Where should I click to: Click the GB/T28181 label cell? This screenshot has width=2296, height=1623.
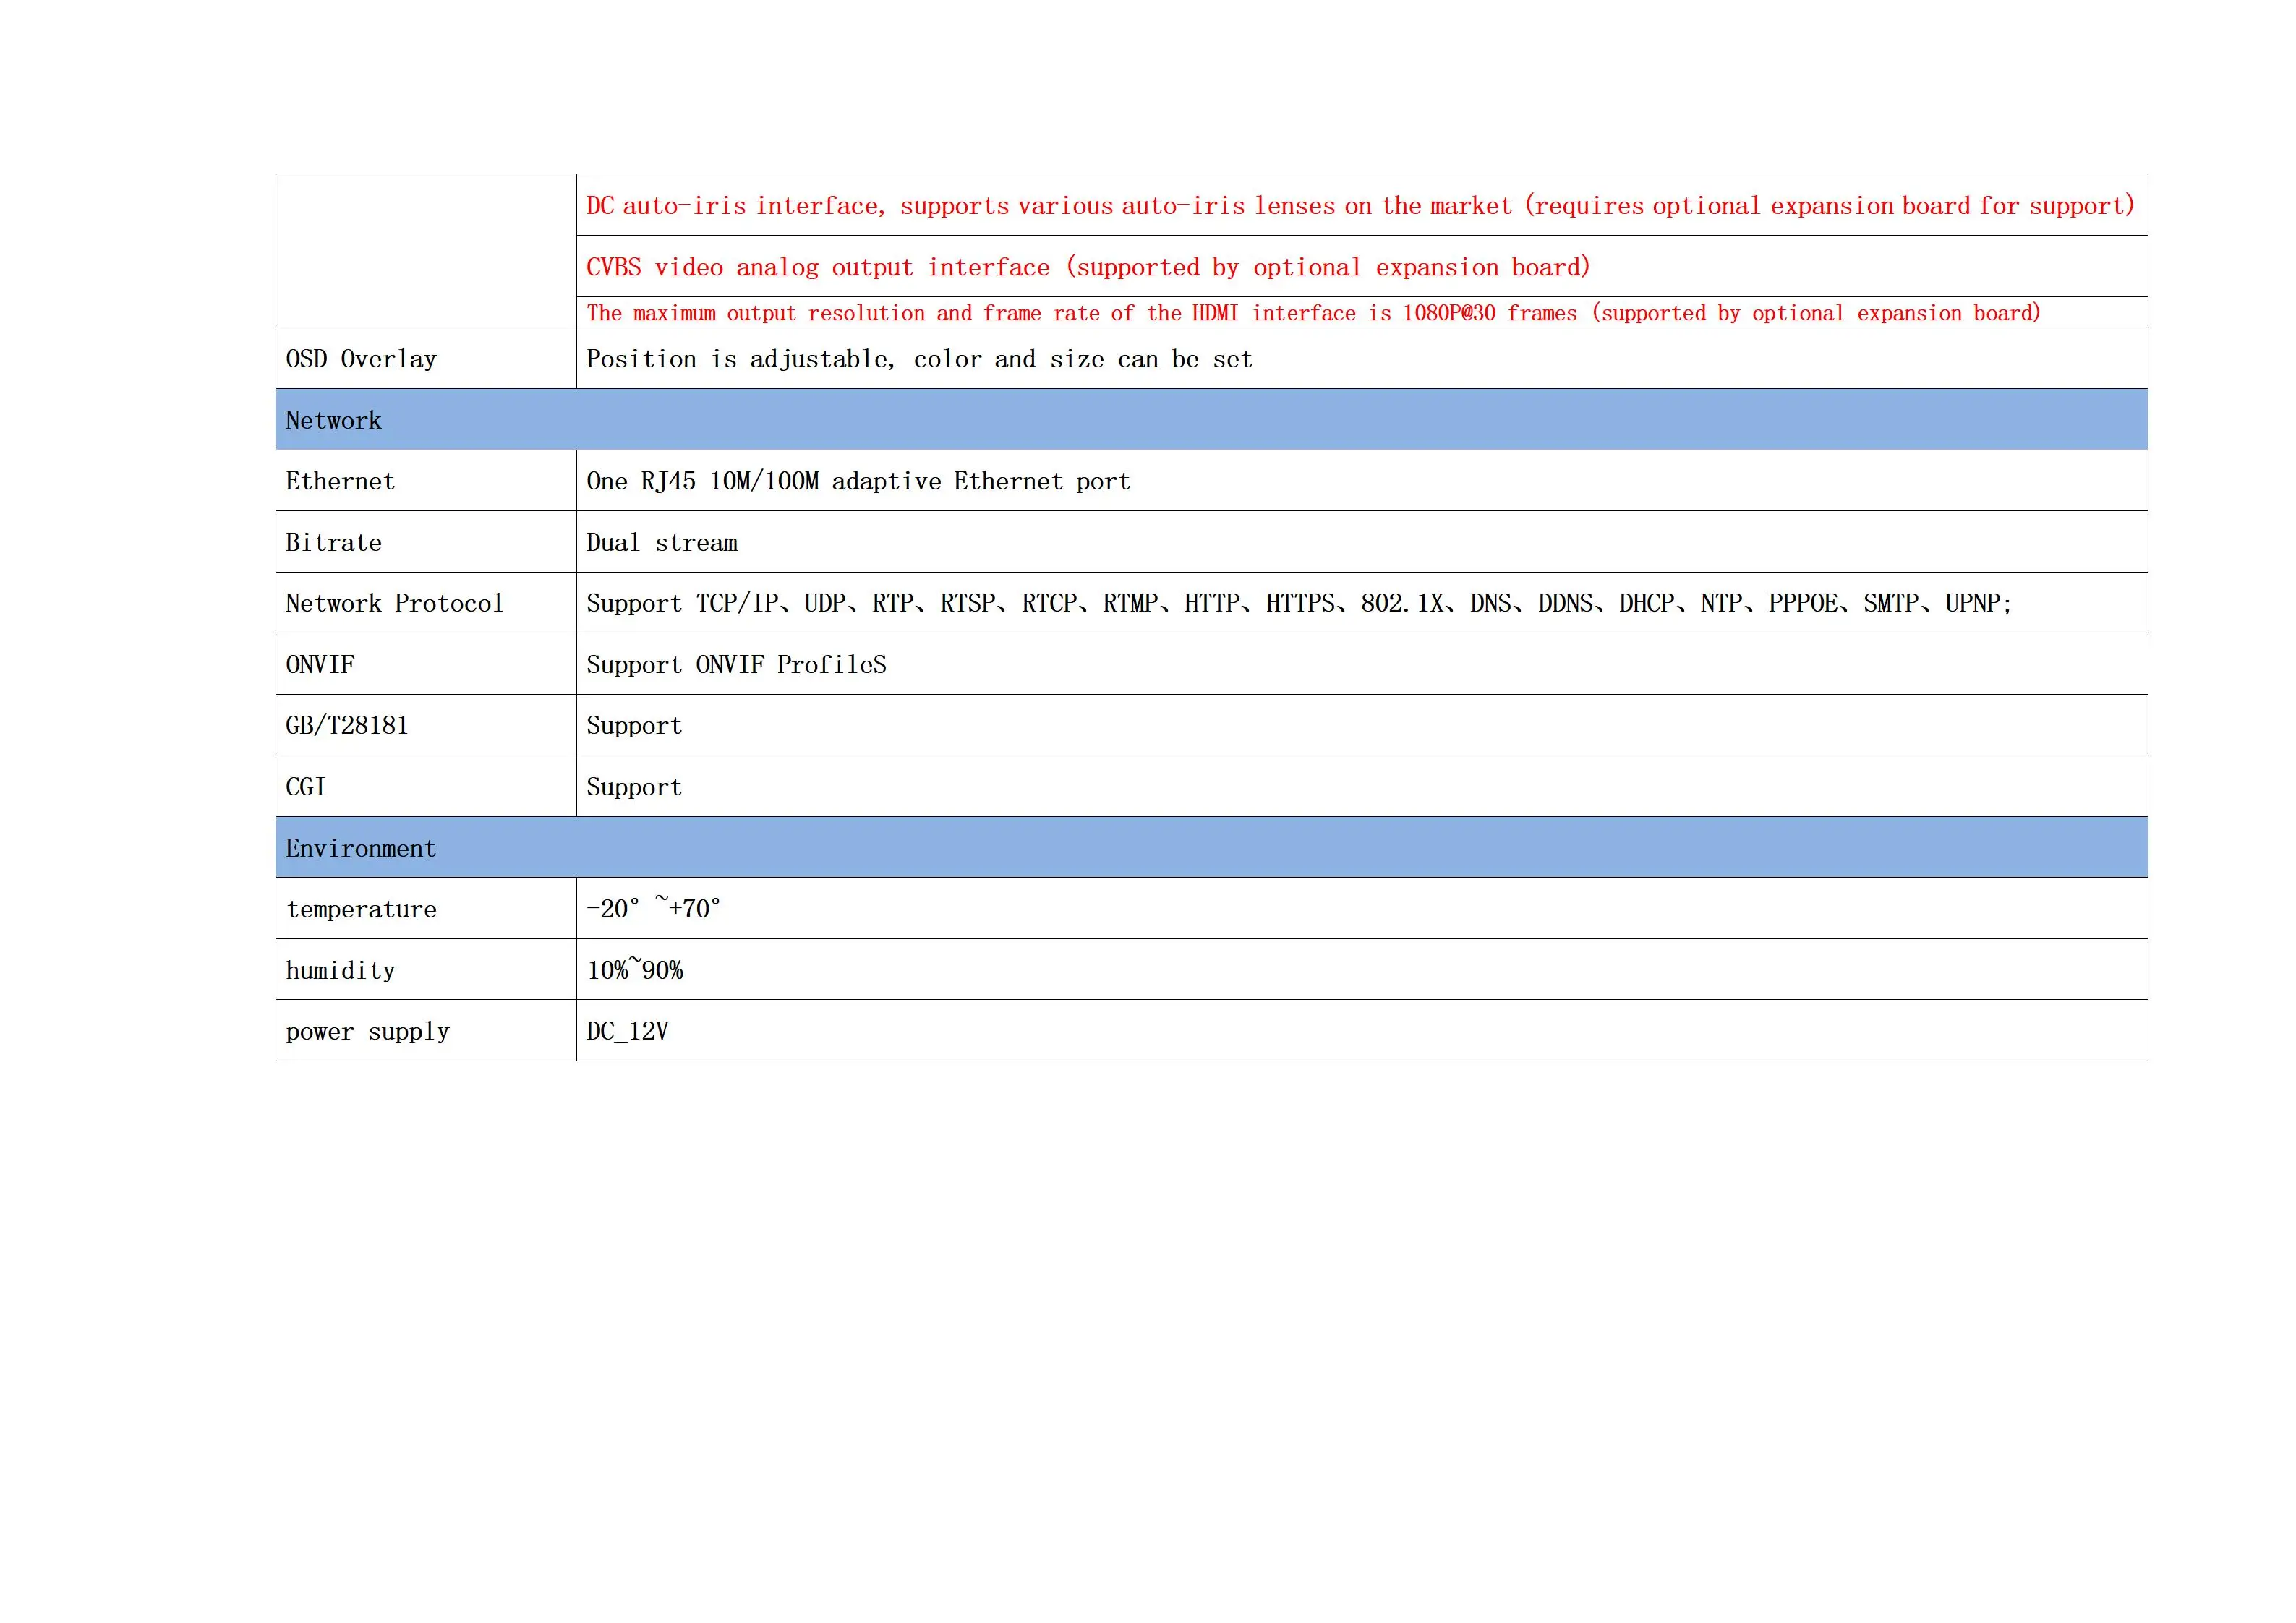347,725
